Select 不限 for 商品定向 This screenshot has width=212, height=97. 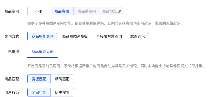[39, 11]
